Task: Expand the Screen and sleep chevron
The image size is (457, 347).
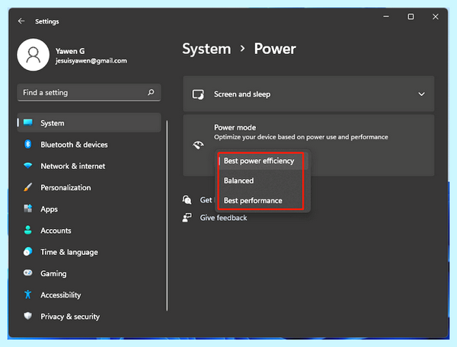Action: coord(421,94)
